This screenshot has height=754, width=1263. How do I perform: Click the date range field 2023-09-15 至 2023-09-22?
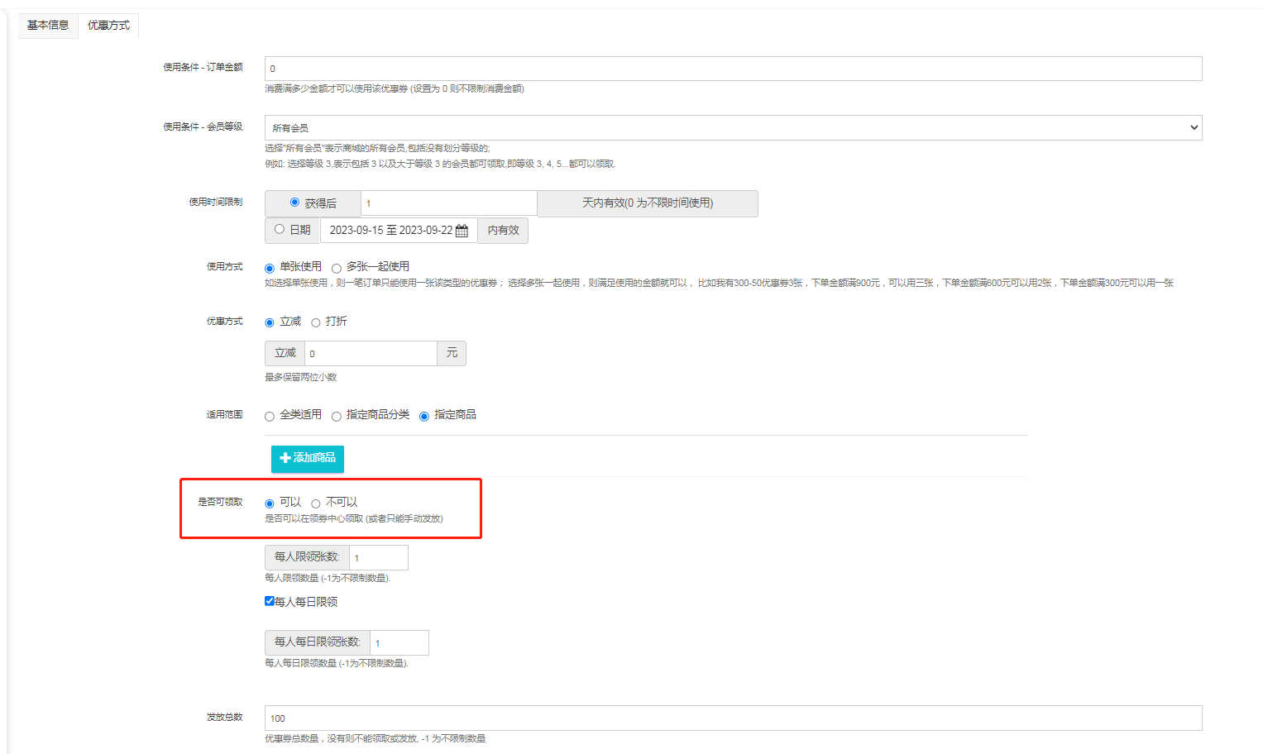click(x=390, y=231)
